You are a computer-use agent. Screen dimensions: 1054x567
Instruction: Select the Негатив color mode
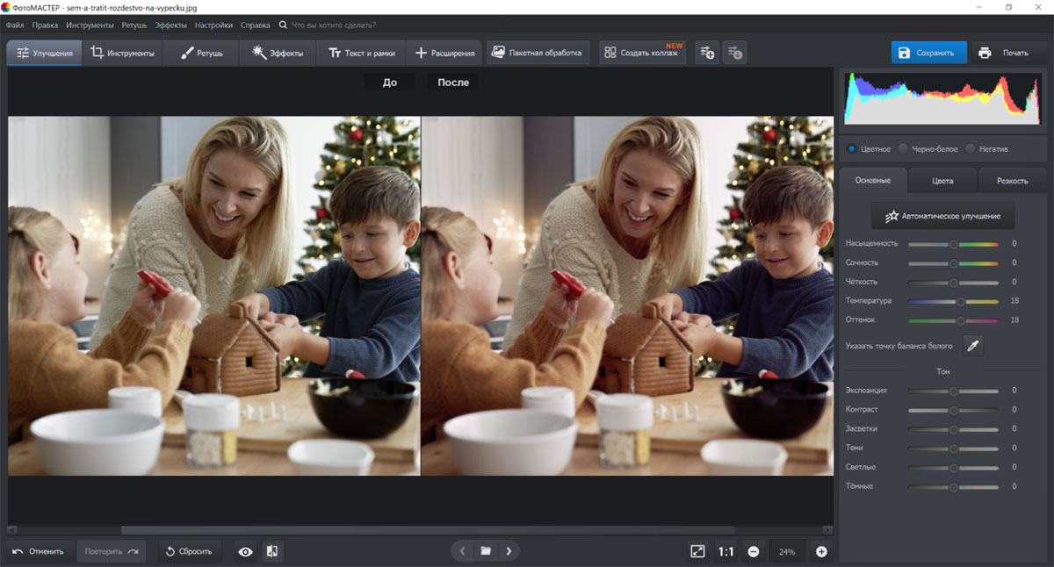click(x=987, y=149)
